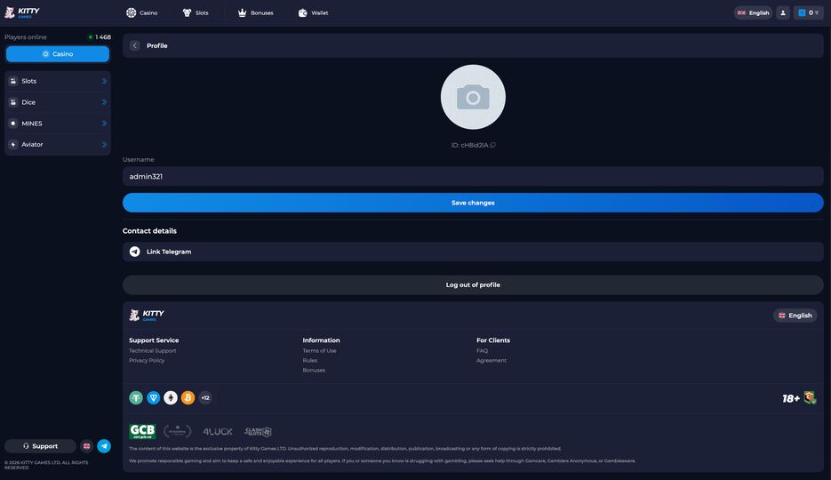Open the Slots tab in top navigation
This screenshot has height=480, width=831.
click(x=195, y=12)
